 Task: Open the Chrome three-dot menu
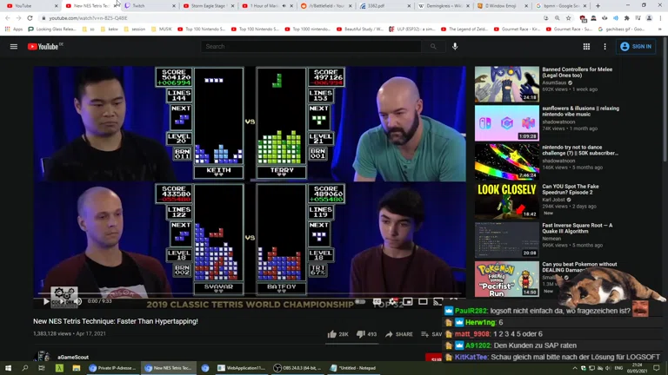tap(660, 17)
